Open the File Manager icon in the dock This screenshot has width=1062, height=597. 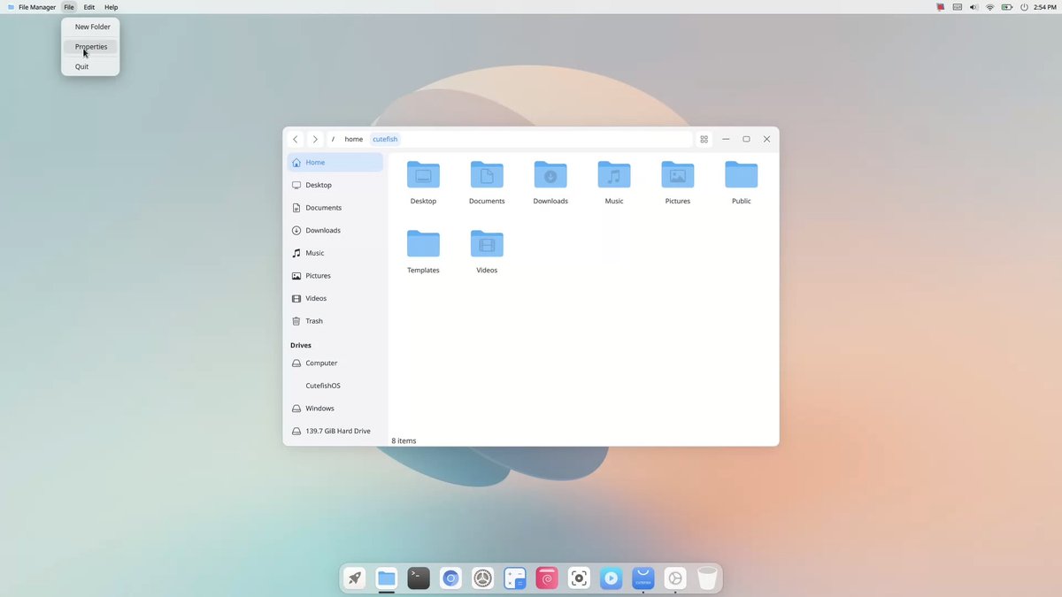click(x=387, y=578)
